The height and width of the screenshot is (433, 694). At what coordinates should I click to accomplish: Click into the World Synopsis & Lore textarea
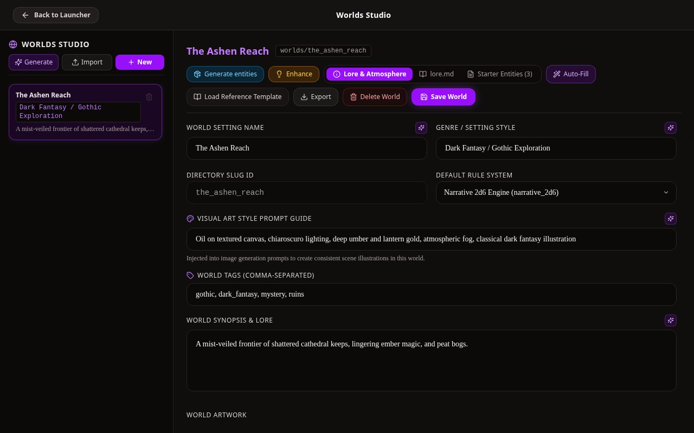pos(432,360)
